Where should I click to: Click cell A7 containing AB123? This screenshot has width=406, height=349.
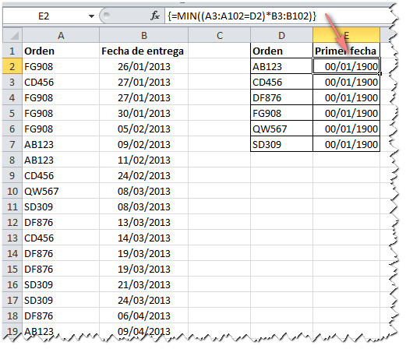61,144
